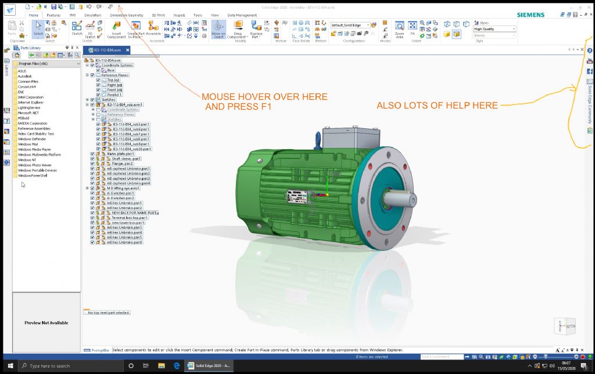
Task: Open the Data Management ribbon tab
Action: pos(242,15)
